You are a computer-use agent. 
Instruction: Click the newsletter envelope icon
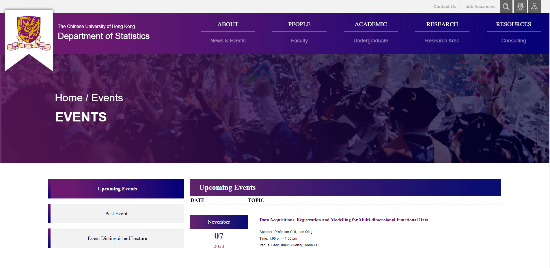[x=520, y=7]
